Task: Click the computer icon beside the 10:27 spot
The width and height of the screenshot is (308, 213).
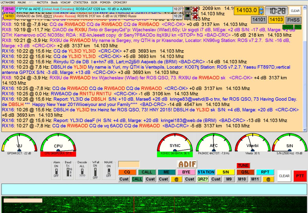Action: point(188,9)
